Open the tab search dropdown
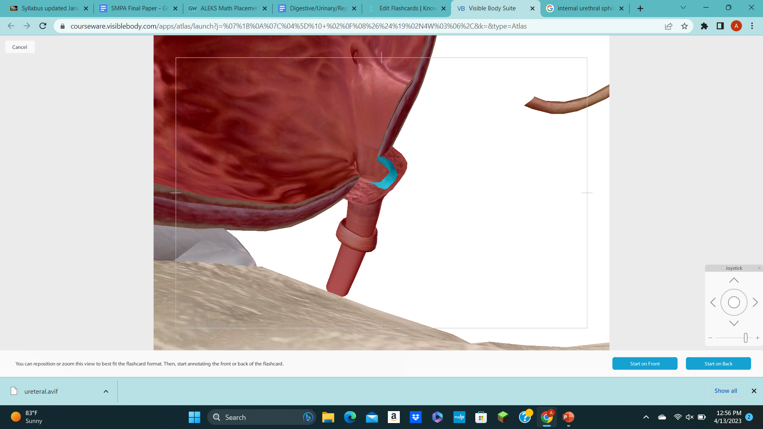The width and height of the screenshot is (763, 429). click(683, 8)
